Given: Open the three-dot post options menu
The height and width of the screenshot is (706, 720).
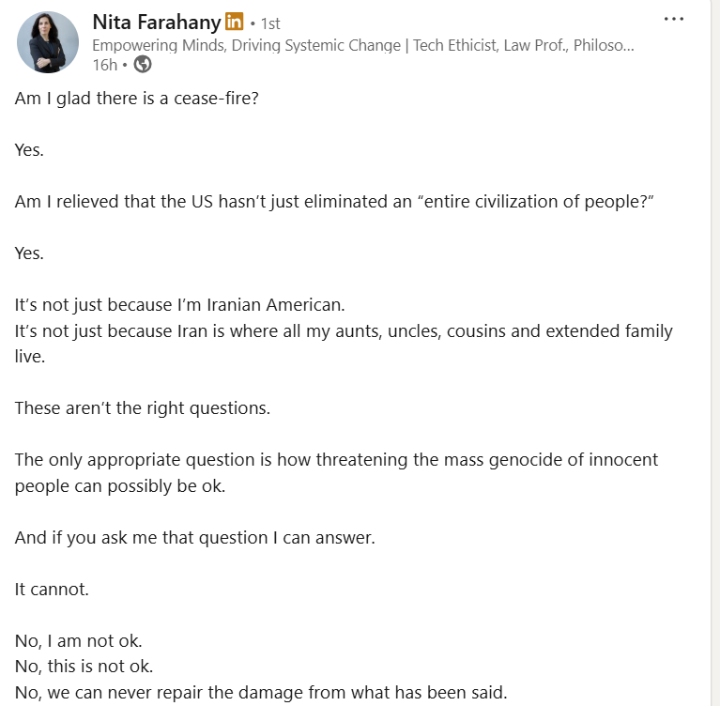Looking at the screenshot, I should pyautogui.click(x=673, y=19).
